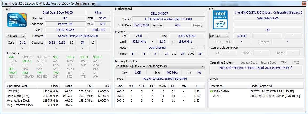The image size is (308, 114).
Task: Click the BIOS Date 02/03/2008 field
Action: (142, 25)
